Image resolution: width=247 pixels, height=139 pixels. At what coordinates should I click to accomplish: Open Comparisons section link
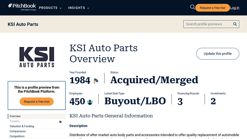coord(37,131)
